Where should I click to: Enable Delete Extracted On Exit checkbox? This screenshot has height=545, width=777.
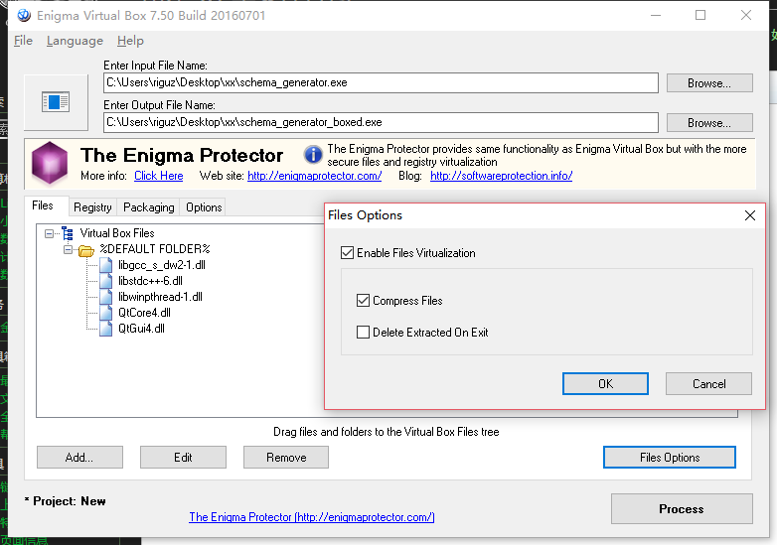[363, 333]
